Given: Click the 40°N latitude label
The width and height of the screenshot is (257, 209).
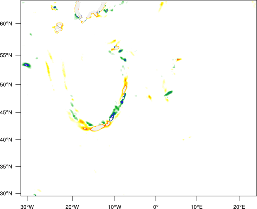Looking at the screenshot, I should (x=6, y=140).
